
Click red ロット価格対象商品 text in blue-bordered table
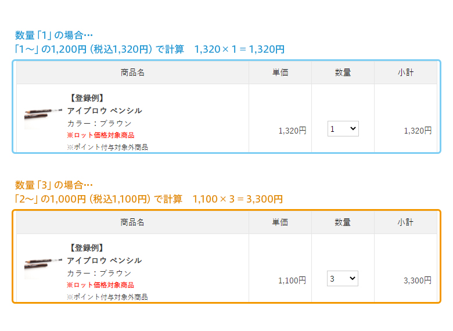tap(100, 135)
